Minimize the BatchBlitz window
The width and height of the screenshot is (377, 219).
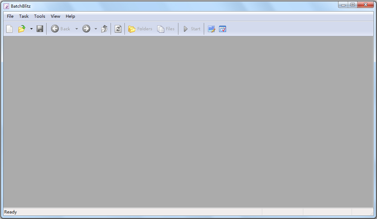tap(343, 5)
